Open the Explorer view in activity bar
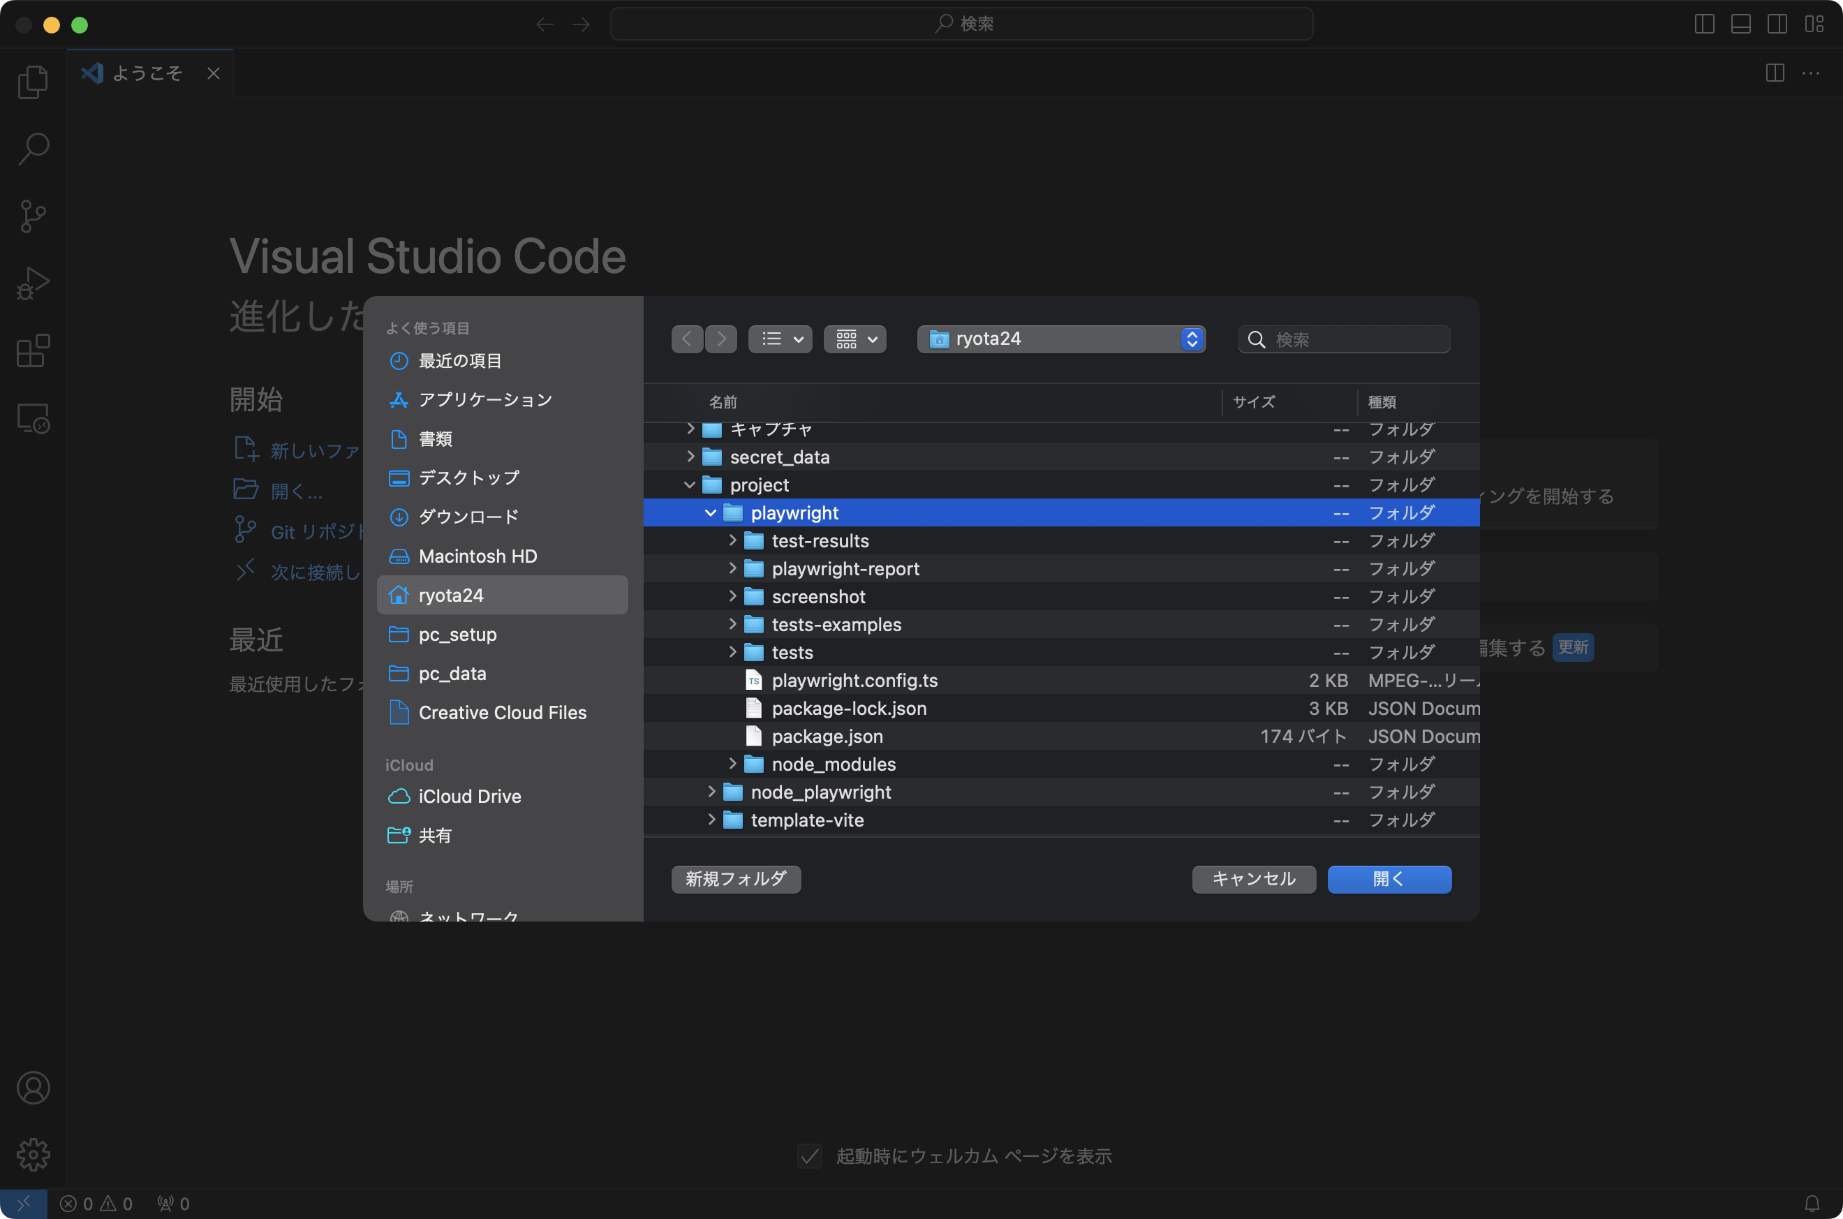The width and height of the screenshot is (1843, 1219). tap(33, 82)
